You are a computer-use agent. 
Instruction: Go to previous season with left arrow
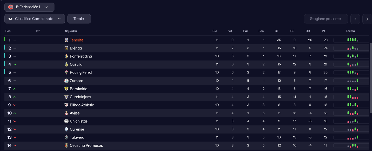pyautogui.click(x=355, y=19)
